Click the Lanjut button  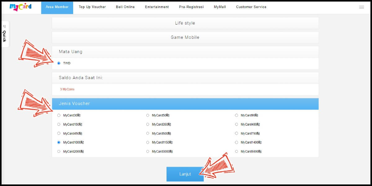[185, 174]
